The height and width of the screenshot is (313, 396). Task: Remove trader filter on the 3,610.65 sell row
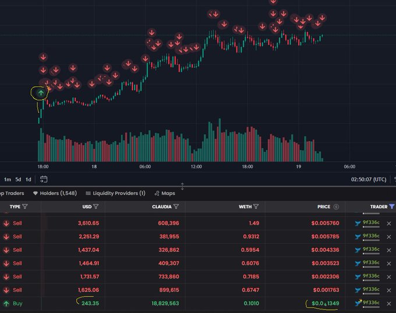point(389,223)
